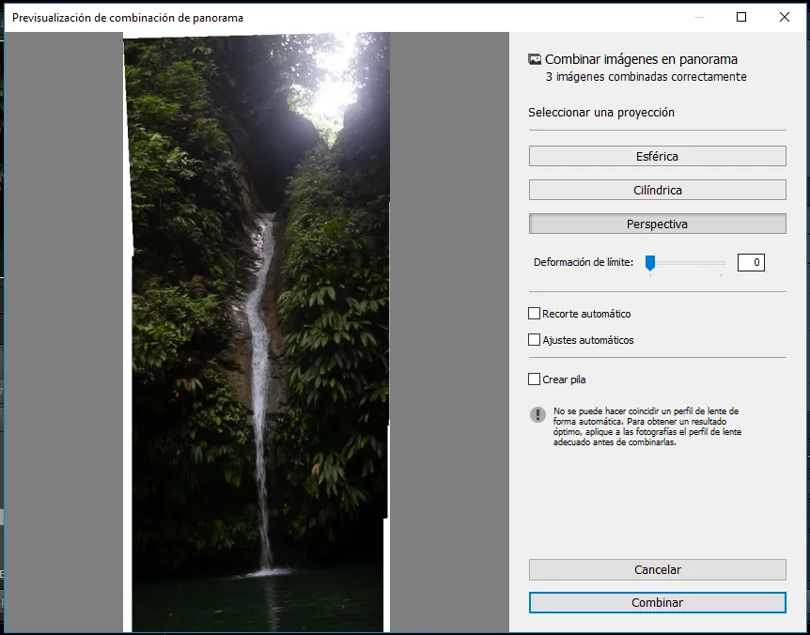The width and height of the screenshot is (810, 635).
Task: Minimize the panorama preview window
Action: point(699,17)
